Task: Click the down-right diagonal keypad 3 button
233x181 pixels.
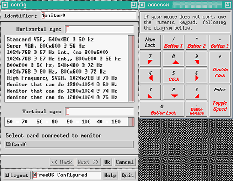Action: pyautogui.click(x=196, y=92)
